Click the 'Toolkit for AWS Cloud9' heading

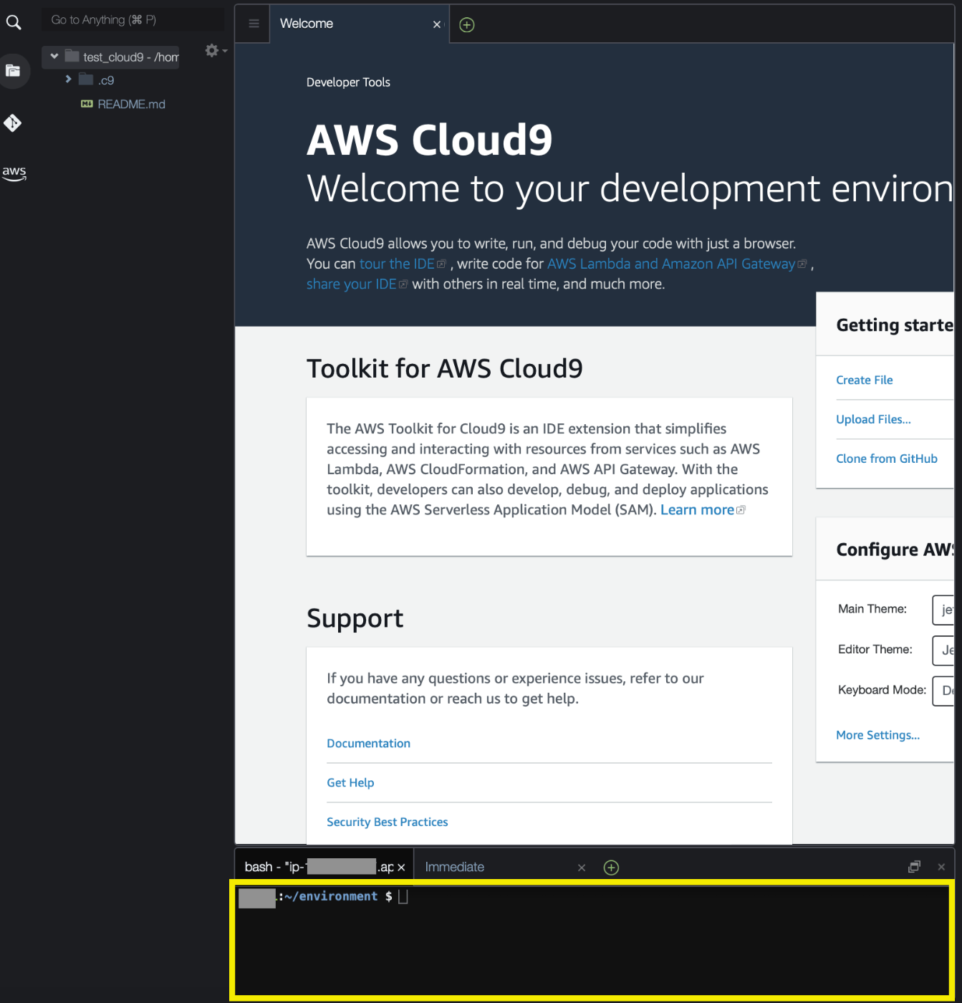pos(444,368)
